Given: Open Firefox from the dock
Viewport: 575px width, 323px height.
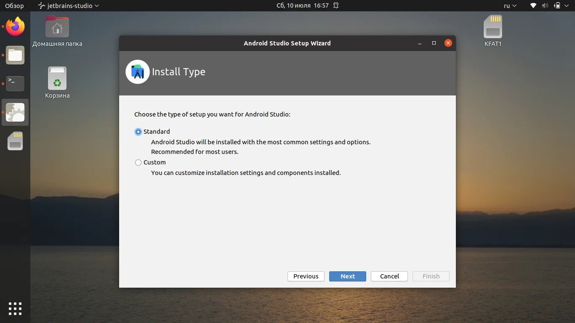Looking at the screenshot, I should [15, 27].
